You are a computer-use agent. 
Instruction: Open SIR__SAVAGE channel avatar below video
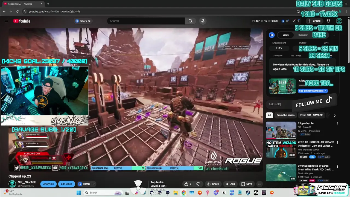point(12,184)
